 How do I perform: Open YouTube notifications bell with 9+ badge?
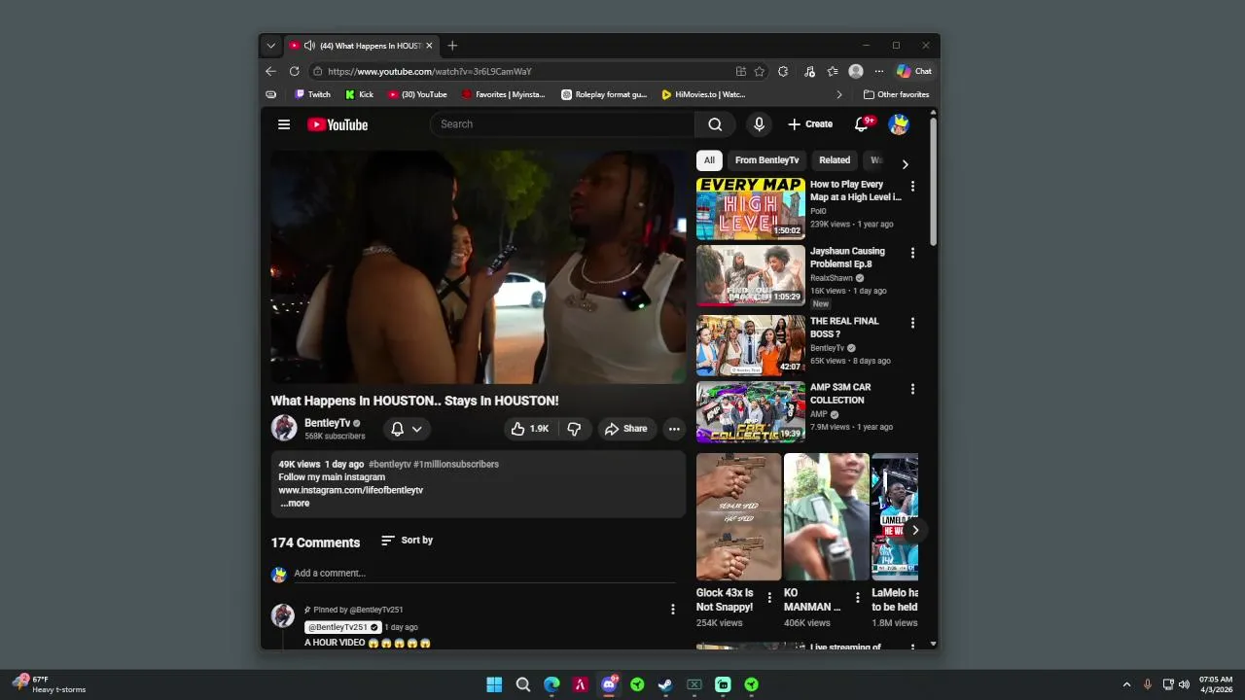point(862,124)
